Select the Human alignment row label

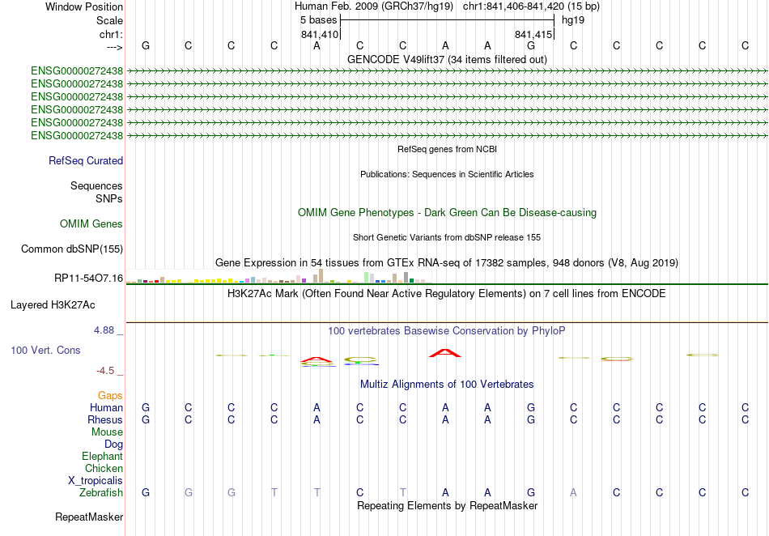click(106, 407)
